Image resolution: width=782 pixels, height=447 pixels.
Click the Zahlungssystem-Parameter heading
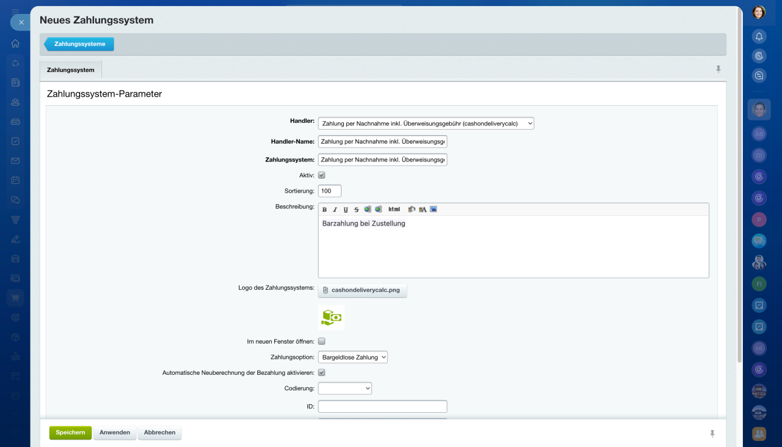tap(104, 94)
